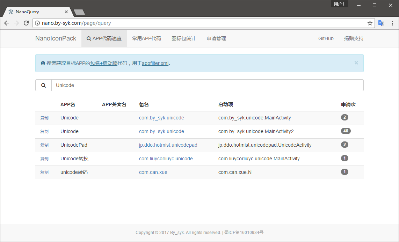Bookmark this page with the star icon
Screen dimensions: 399x242
click(370, 23)
